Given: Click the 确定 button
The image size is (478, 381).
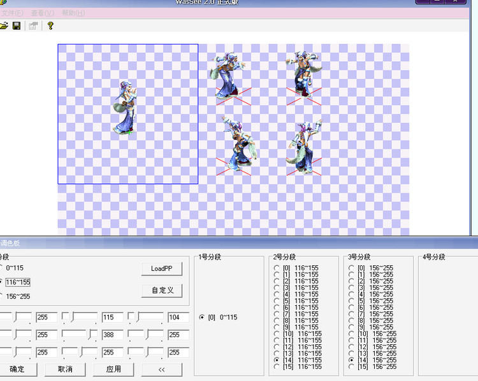Looking at the screenshot, I should click(x=17, y=369).
